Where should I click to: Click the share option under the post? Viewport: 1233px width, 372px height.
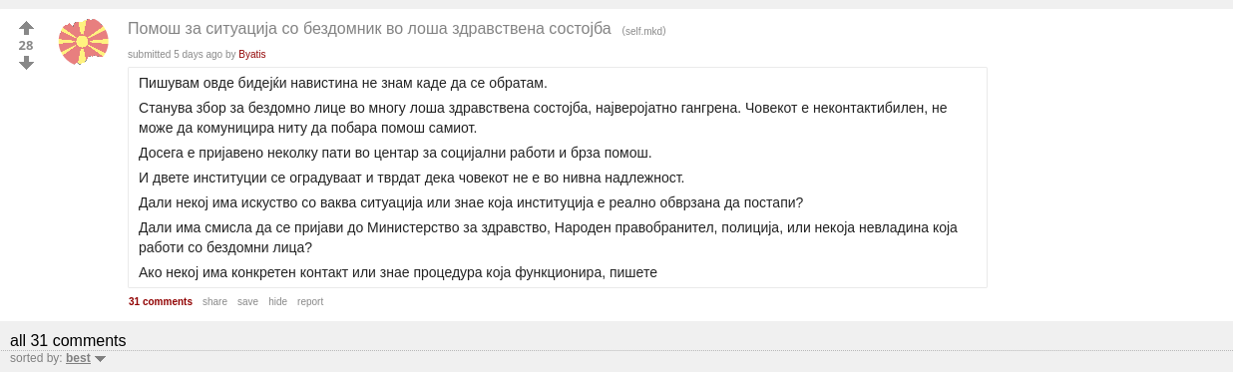214,301
